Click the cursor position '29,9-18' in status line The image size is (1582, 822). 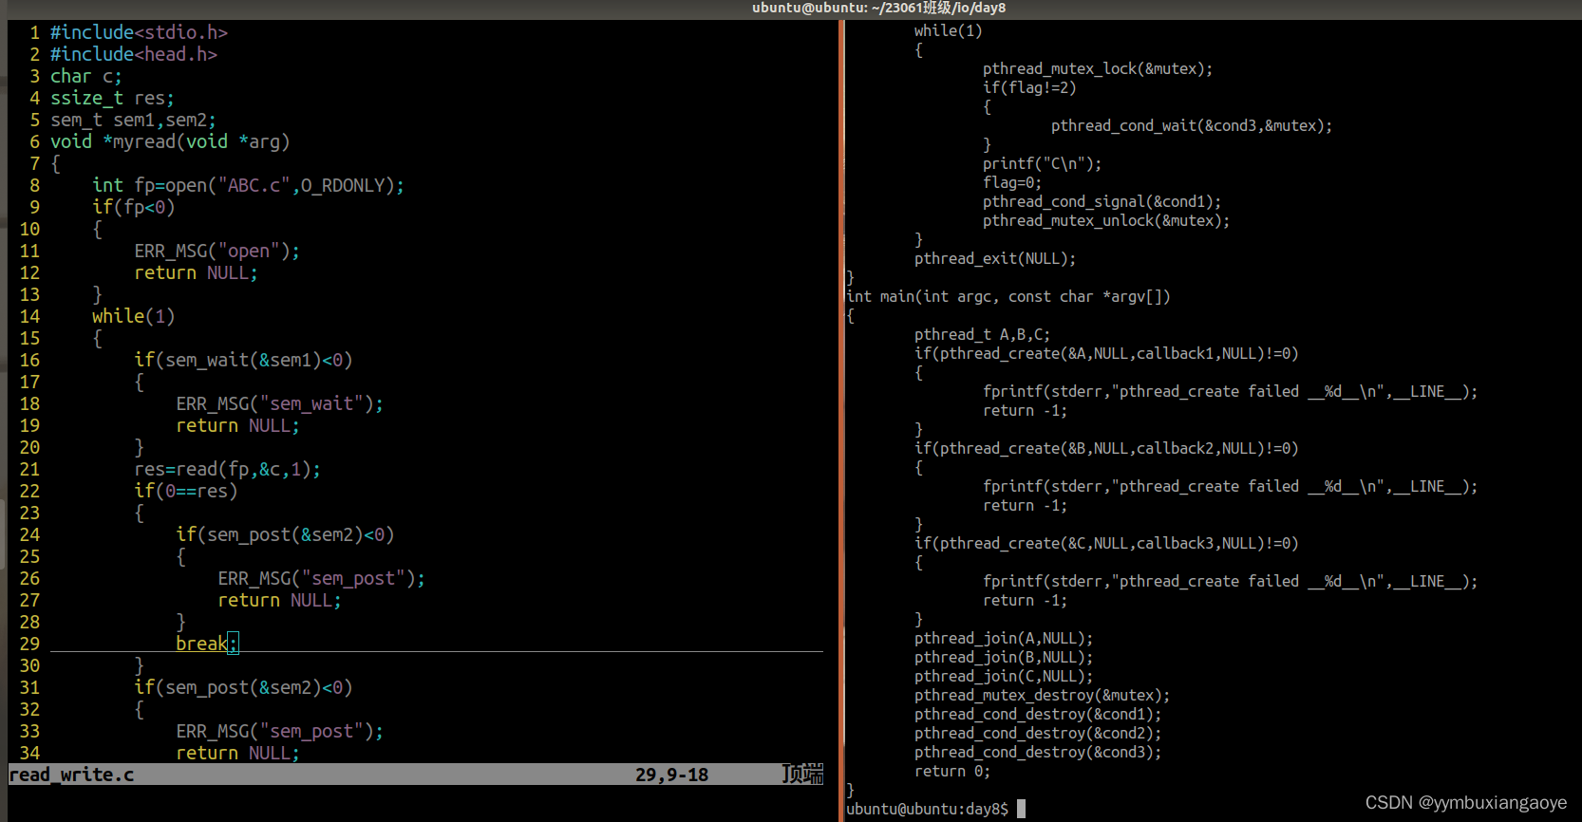671,775
